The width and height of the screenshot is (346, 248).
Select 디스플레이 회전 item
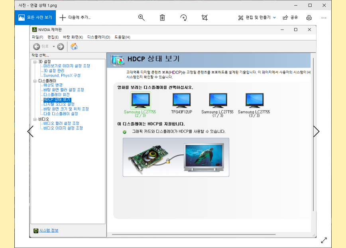(x=57, y=94)
